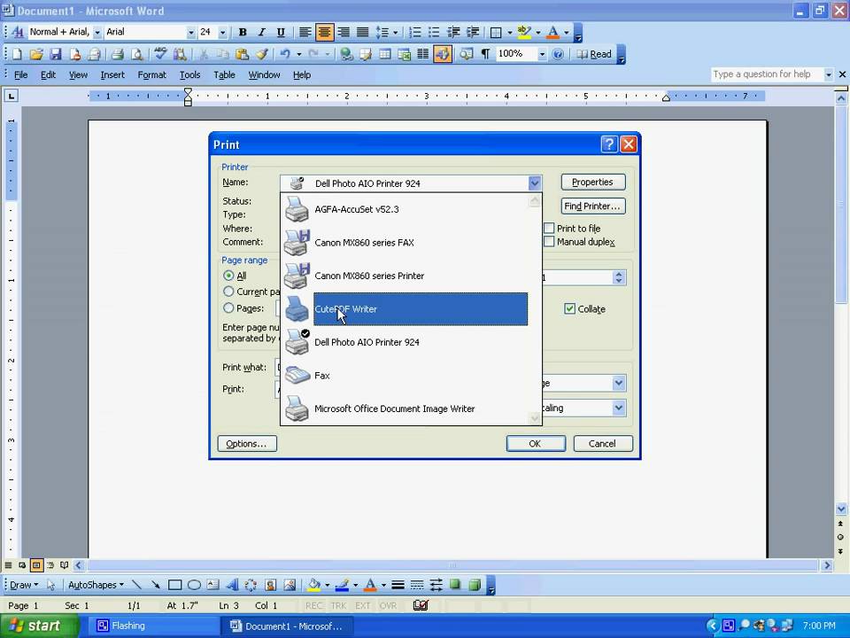Open Print Preview icon

coord(137,54)
